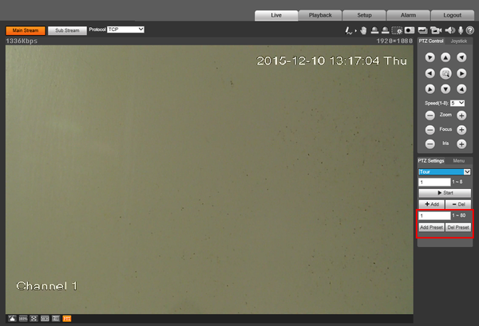Click the width-height ratio icon
Screen dimensions: 479x326
click(45, 319)
